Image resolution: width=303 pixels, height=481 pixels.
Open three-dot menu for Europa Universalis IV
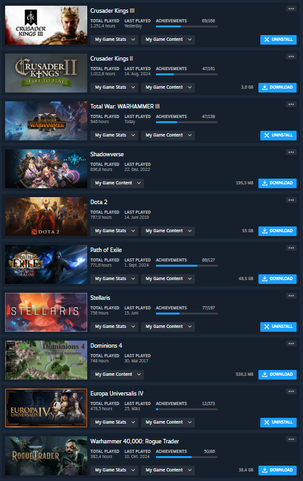(291, 392)
